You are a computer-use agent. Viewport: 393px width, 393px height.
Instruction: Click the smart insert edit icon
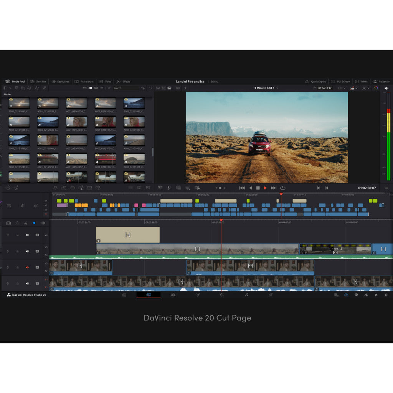tap(55, 188)
